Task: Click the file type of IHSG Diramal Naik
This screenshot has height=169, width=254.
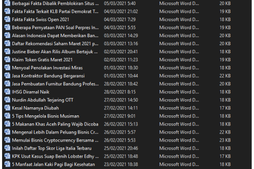Action: coord(179,92)
